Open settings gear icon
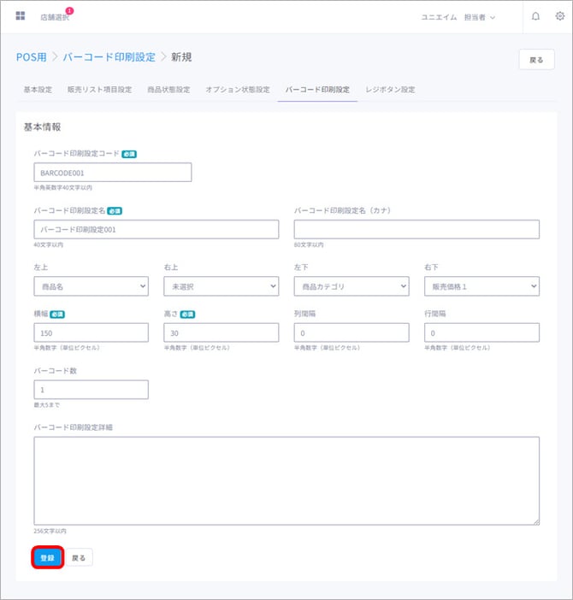 [560, 16]
